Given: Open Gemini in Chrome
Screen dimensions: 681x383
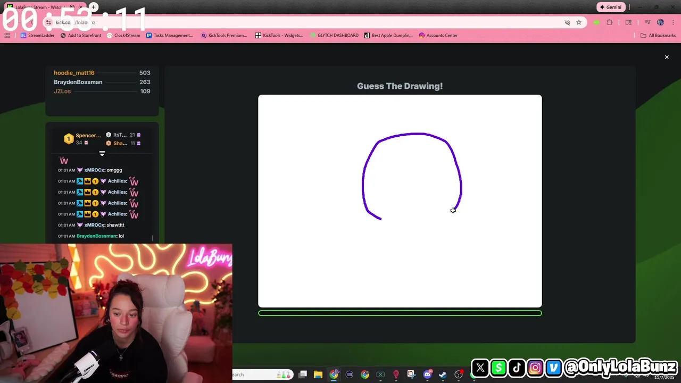Looking at the screenshot, I should (x=610, y=7).
